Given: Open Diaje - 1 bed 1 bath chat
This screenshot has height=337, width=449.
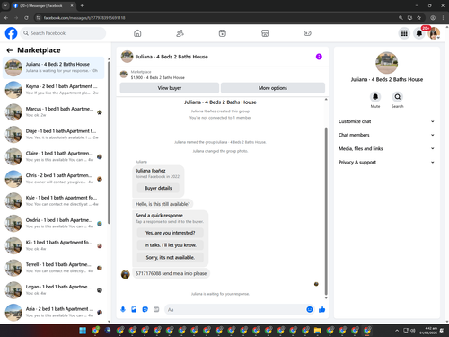Looking at the screenshot, I should (x=54, y=134).
